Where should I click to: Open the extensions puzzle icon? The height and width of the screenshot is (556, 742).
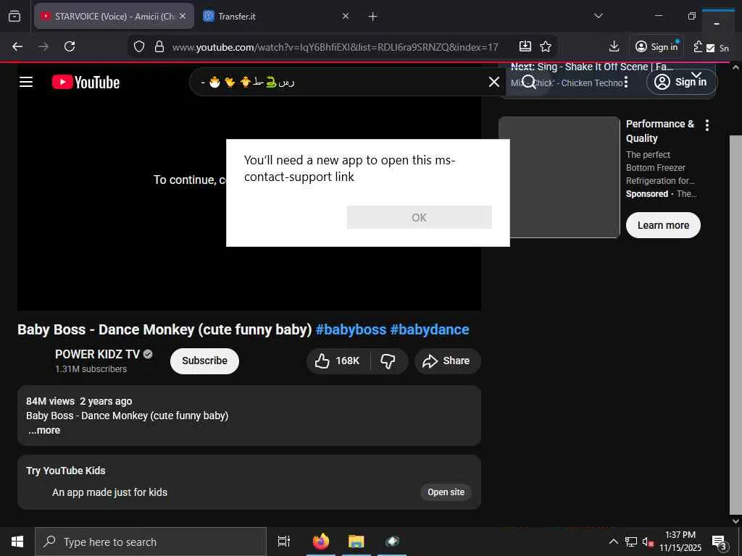698,46
